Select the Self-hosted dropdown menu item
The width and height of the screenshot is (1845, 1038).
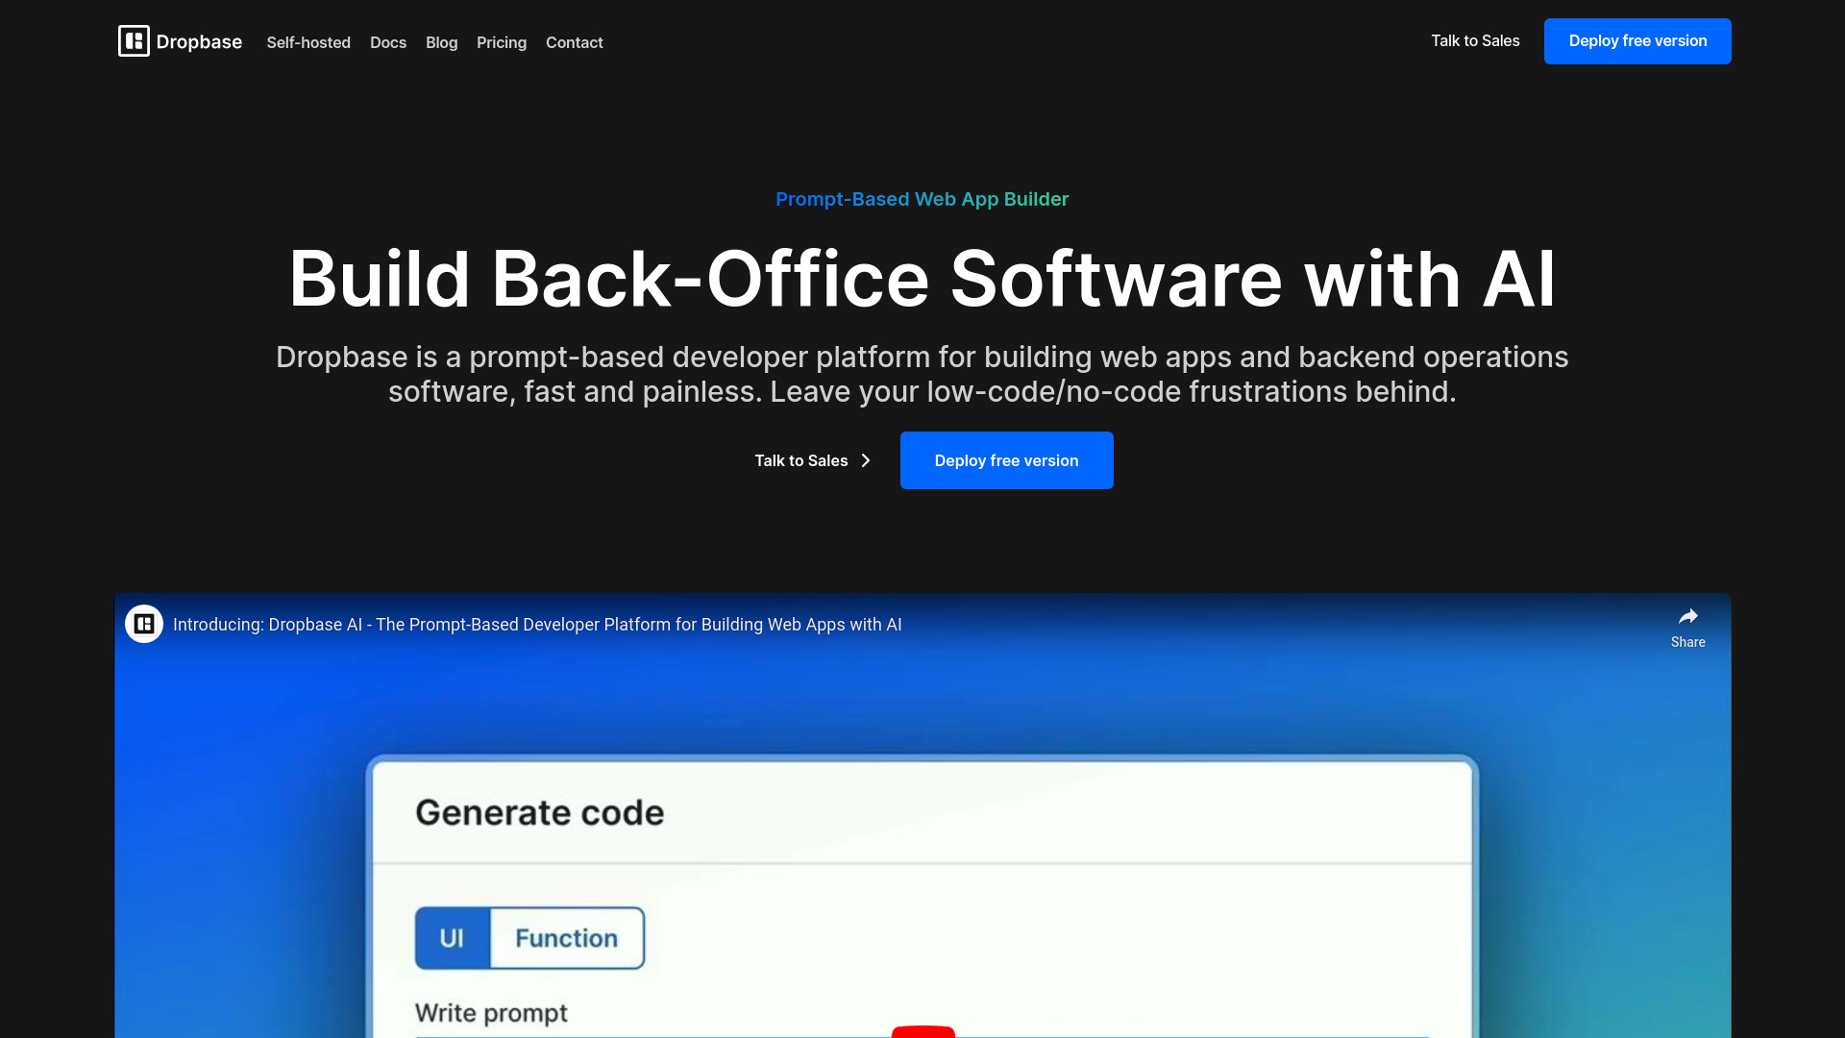click(x=309, y=42)
